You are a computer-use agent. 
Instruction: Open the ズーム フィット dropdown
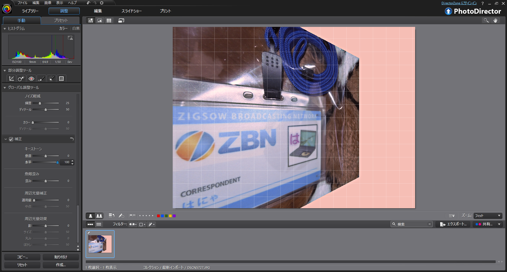click(488, 216)
